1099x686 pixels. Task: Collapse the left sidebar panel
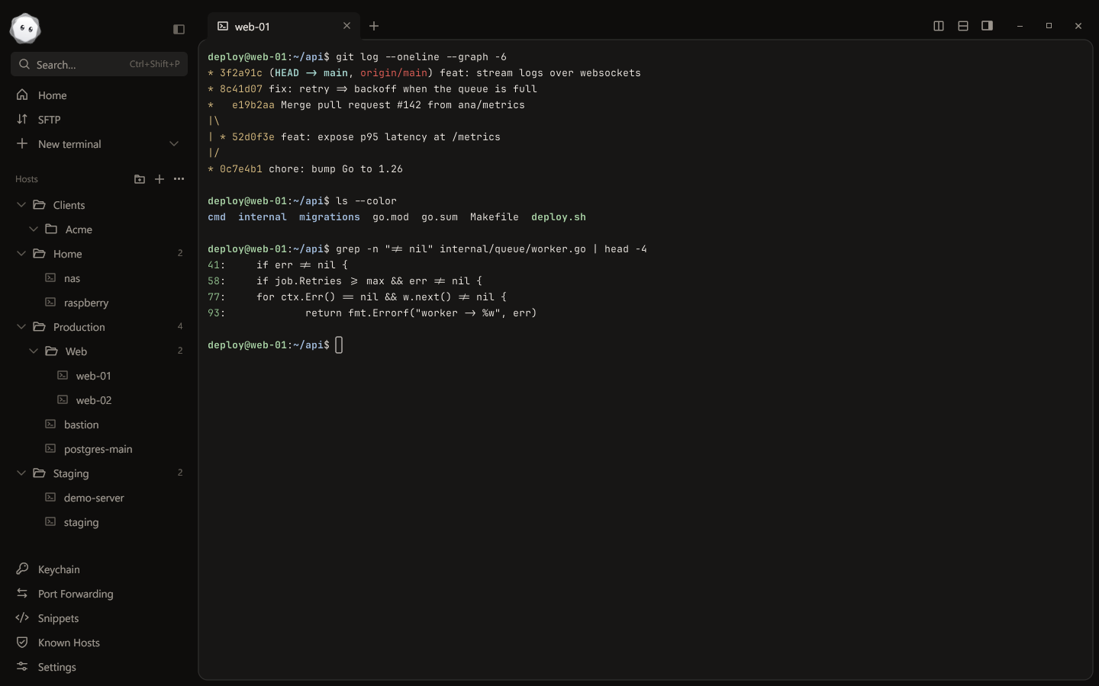pos(179,29)
